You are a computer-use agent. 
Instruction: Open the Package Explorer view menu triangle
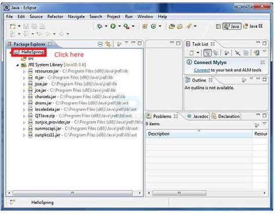(x=126, y=42)
